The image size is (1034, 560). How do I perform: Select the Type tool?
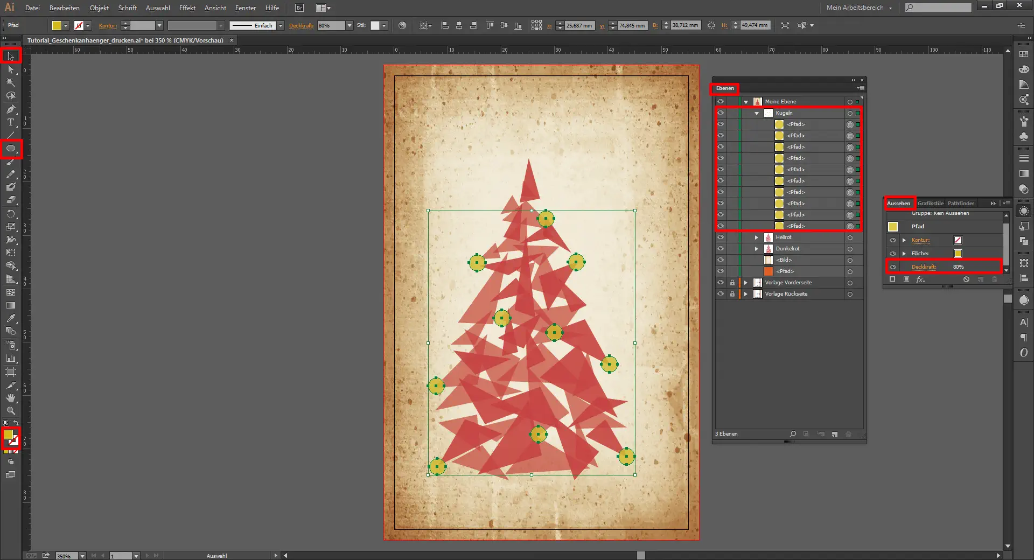click(10, 122)
